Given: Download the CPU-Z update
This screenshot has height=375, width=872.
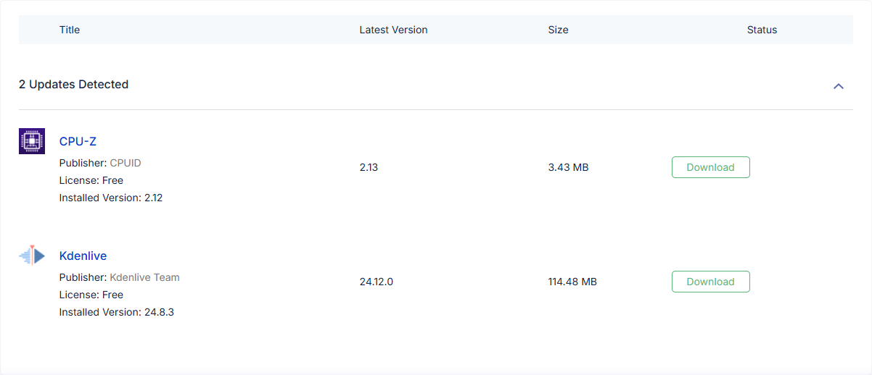Looking at the screenshot, I should (x=710, y=167).
